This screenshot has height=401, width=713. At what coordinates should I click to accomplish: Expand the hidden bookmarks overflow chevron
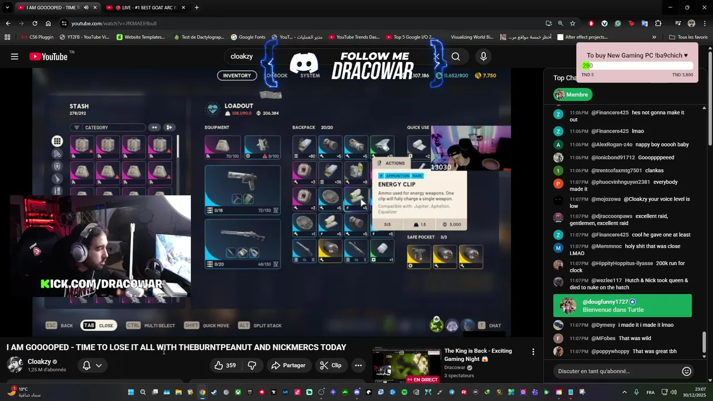click(x=654, y=37)
